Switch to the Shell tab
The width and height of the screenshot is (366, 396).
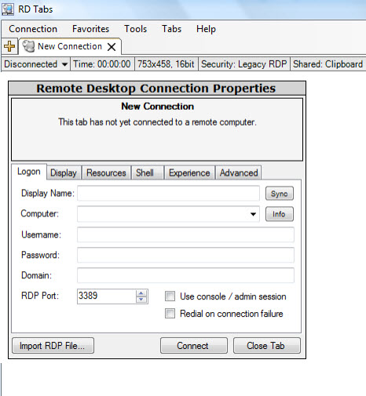pyautogui.click(x=147, y=173)
